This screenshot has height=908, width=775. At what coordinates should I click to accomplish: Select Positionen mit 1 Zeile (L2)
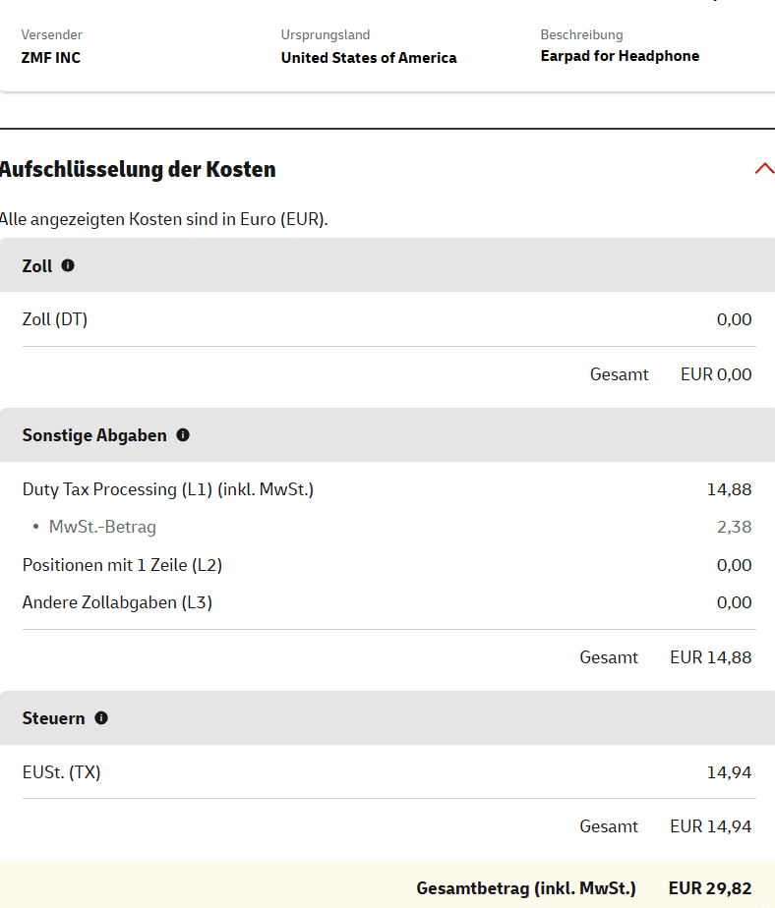[122, 565]
